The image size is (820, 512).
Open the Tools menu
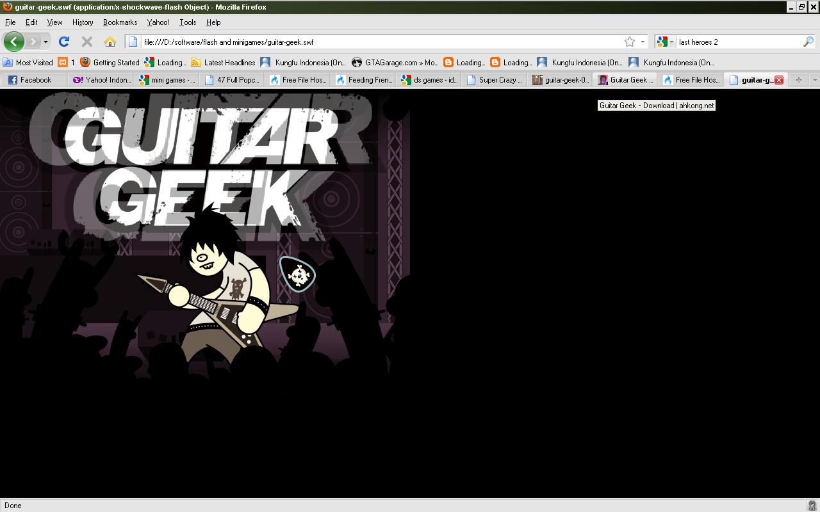tap(188, 22)
